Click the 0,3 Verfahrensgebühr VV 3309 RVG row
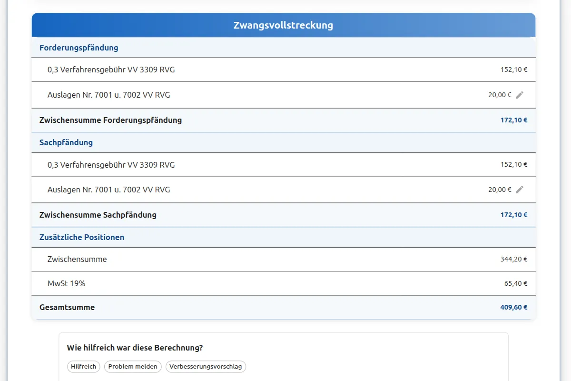The width and height of the screenshot is (571, 381). [111, 70]
